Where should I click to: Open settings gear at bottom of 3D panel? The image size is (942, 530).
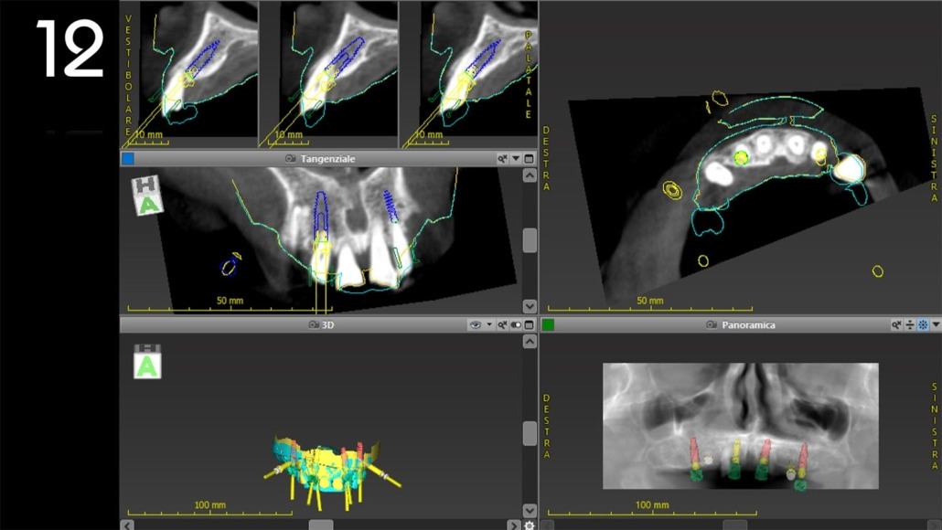tap(530, 525)
